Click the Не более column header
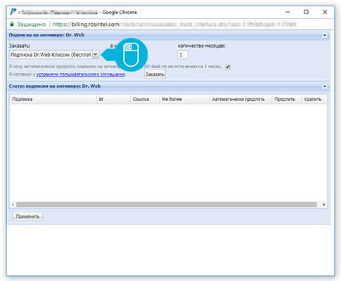Viewport: 341px width, 281px height. point(185,99)
